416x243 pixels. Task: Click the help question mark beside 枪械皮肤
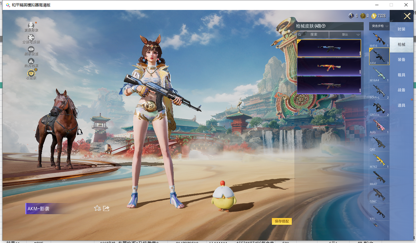tap(324, 26)
